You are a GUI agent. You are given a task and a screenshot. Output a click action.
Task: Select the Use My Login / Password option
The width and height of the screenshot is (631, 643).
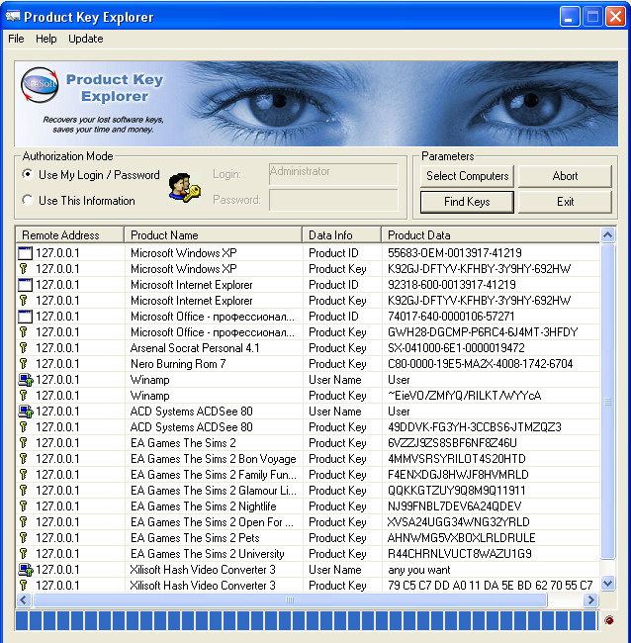point(28,175)
